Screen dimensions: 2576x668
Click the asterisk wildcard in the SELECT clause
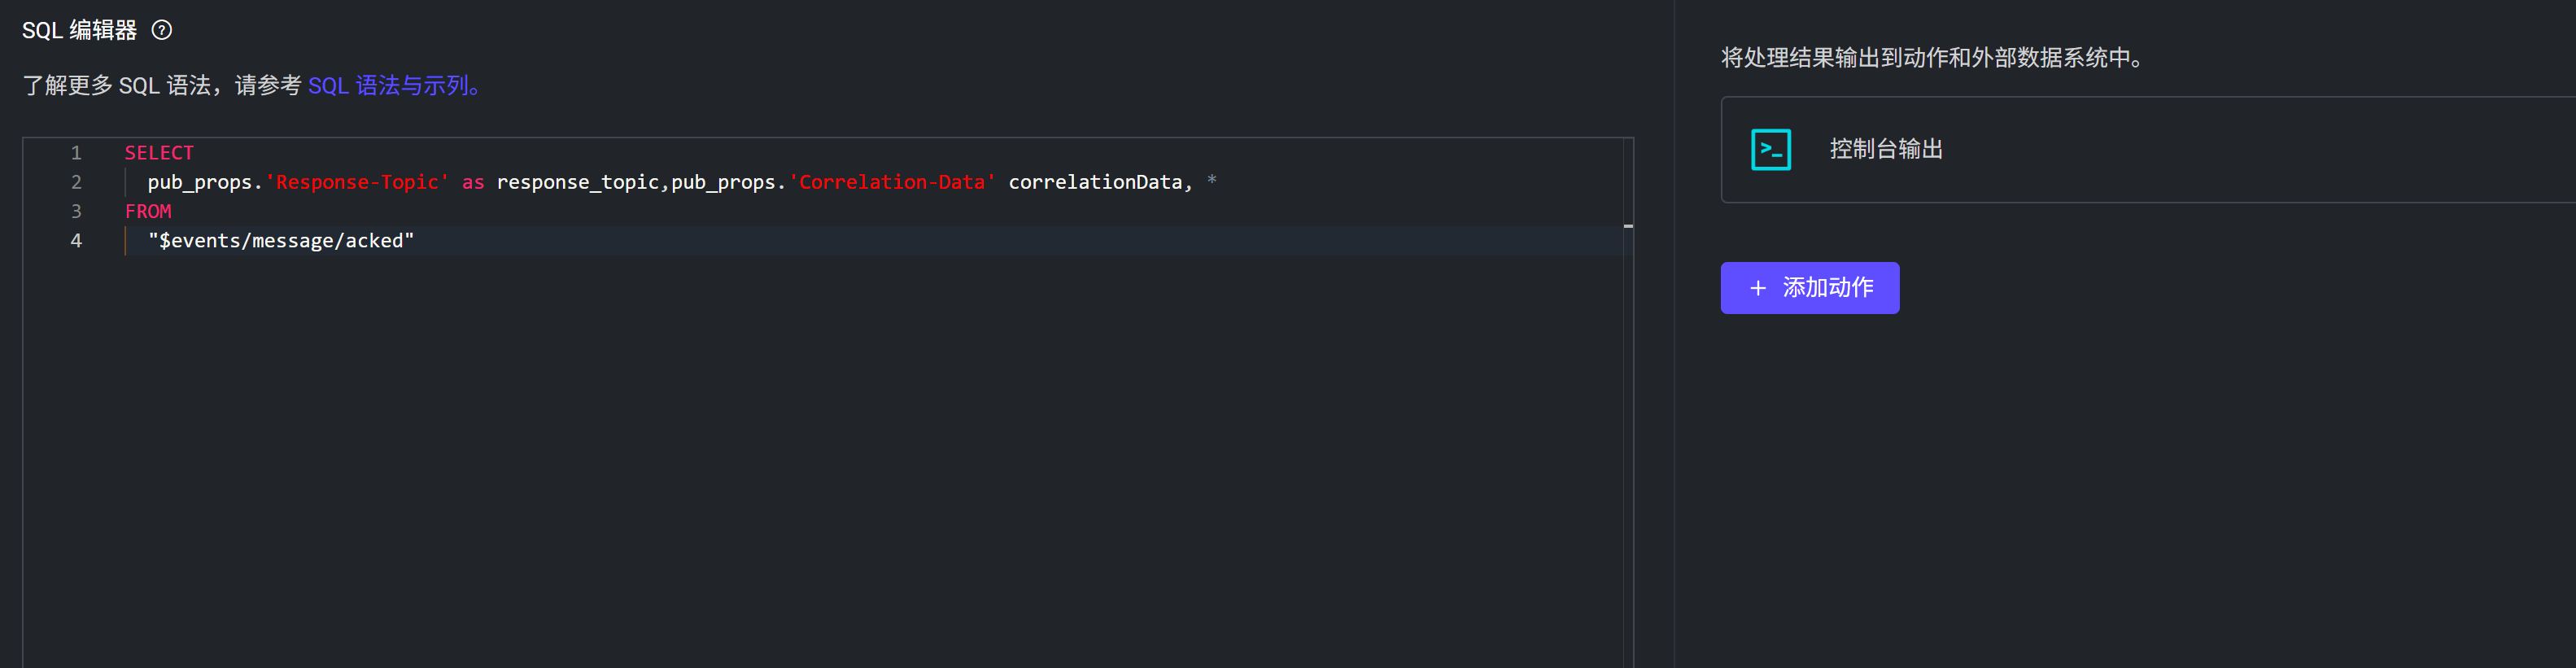(x=1211, y=181)
